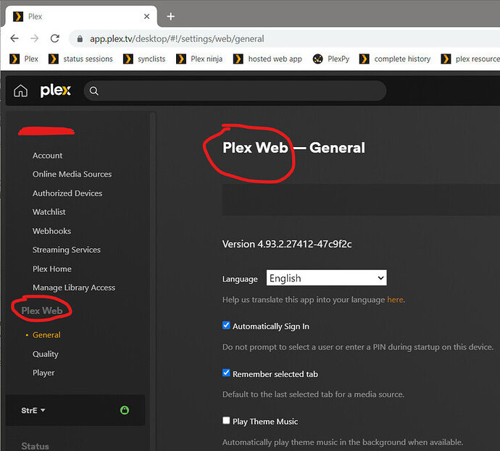Click the padlock site info icon

pos(80,39)
